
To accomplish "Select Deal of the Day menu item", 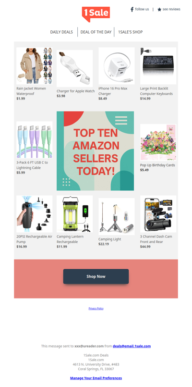I will tap(96, 32).
